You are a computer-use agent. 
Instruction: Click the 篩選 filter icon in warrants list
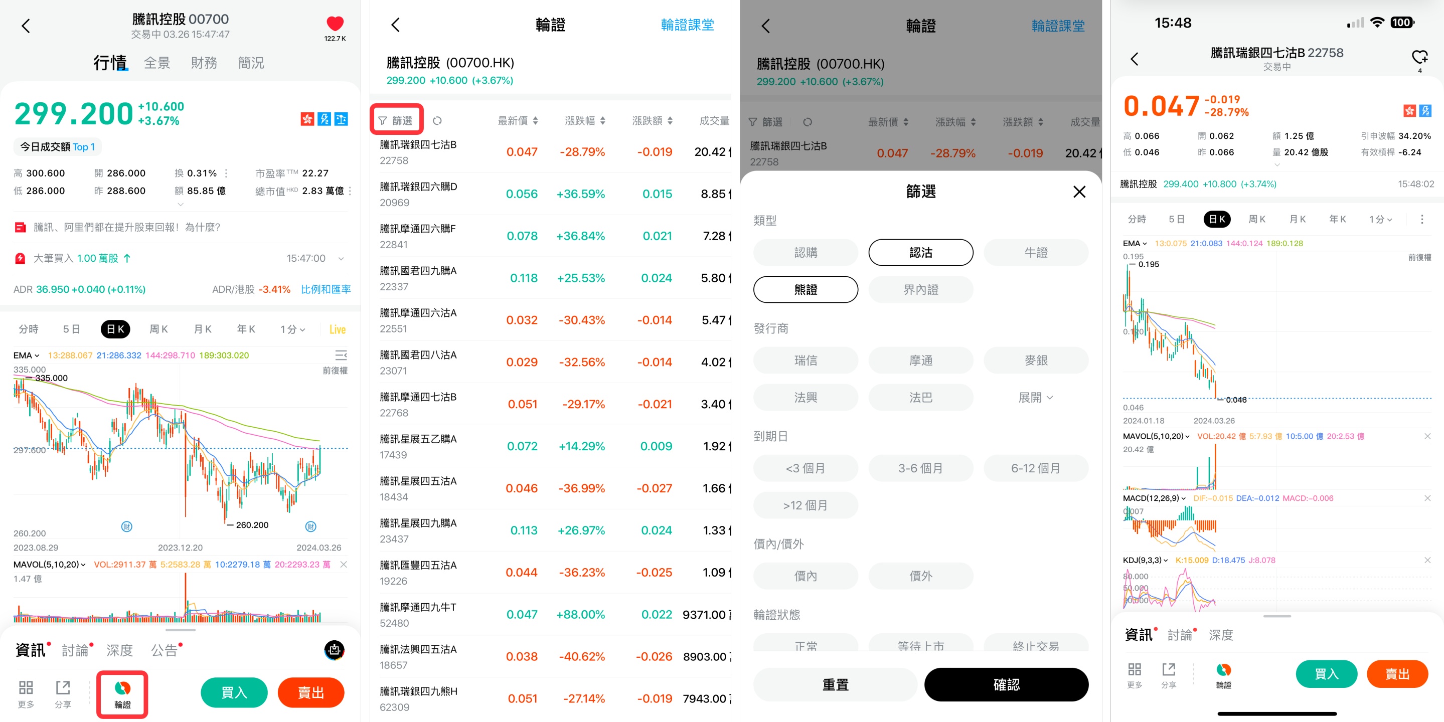point(396,120)
